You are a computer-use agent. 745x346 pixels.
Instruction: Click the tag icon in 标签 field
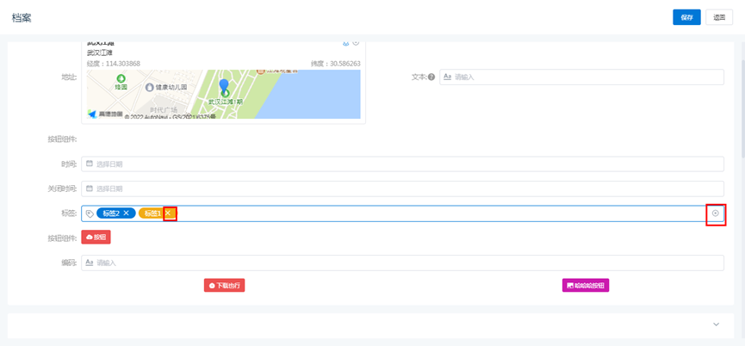click(90, 213)
